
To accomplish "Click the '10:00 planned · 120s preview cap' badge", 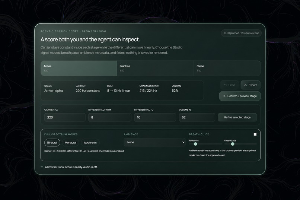I will click(x=241, y=33).
